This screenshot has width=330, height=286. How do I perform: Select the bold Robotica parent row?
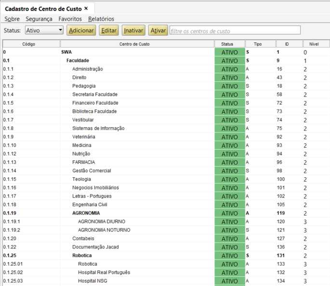pos(166,256)
